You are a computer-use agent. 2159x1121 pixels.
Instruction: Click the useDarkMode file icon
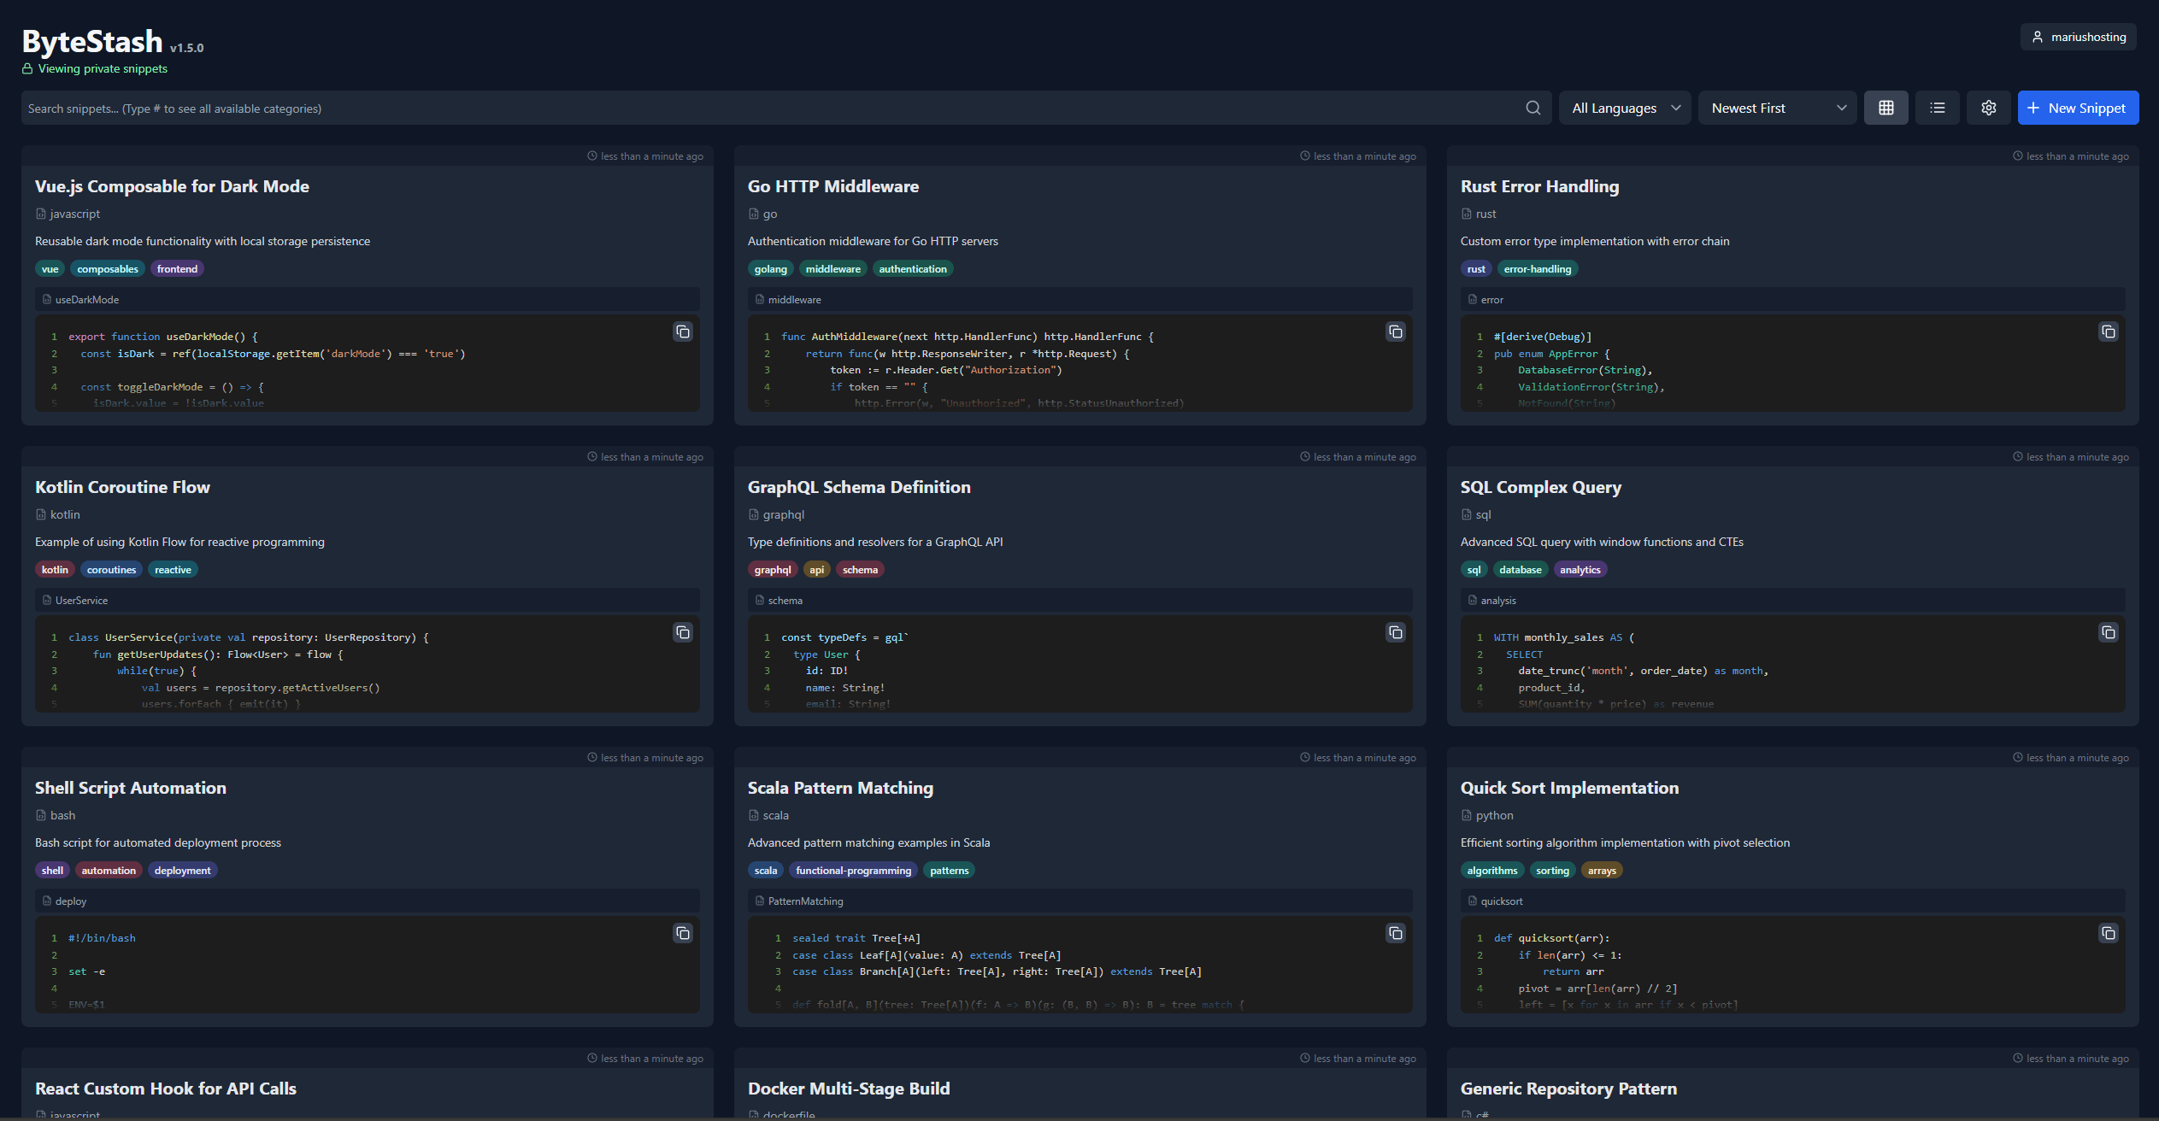click(x=47, y=298)
